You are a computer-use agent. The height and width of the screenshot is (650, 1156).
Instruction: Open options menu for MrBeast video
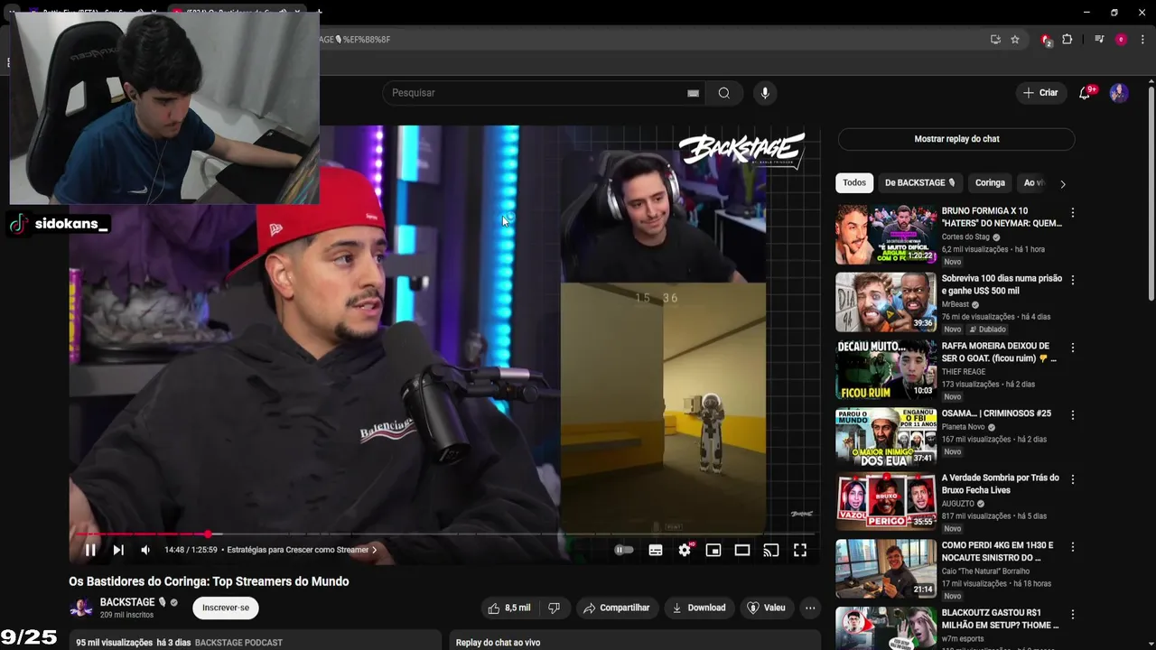[1073, 281]
